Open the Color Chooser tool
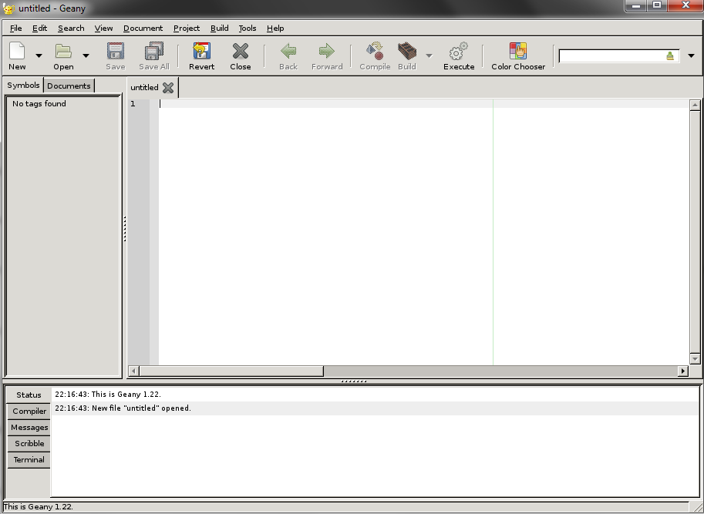The height and width of the screenshot is (514, 704). click(x=517, y=54)
